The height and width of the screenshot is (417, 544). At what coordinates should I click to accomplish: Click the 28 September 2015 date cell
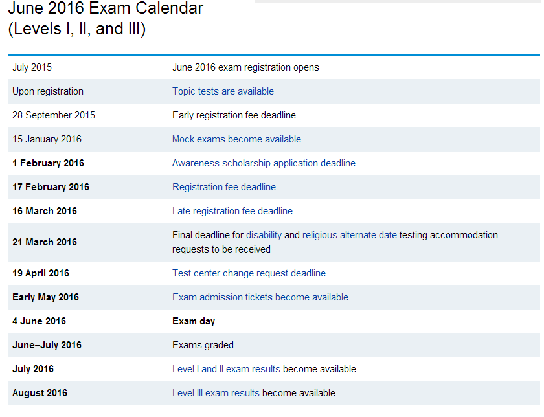(x=54, y=115)
